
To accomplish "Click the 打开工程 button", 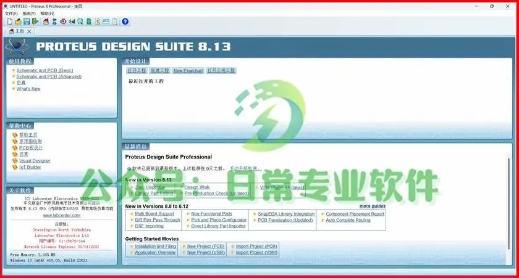I will (137, 71).
